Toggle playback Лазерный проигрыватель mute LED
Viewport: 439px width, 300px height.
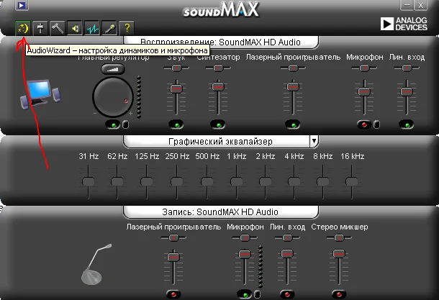(293, 124)
